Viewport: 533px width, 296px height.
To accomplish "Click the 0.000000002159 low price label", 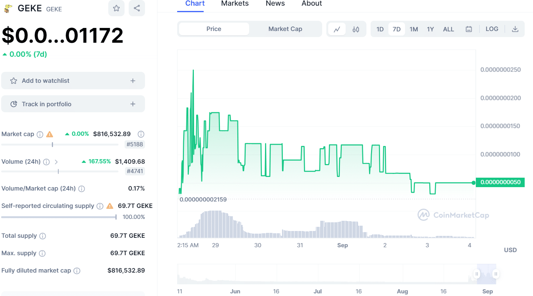I will (x=203, y=199).
